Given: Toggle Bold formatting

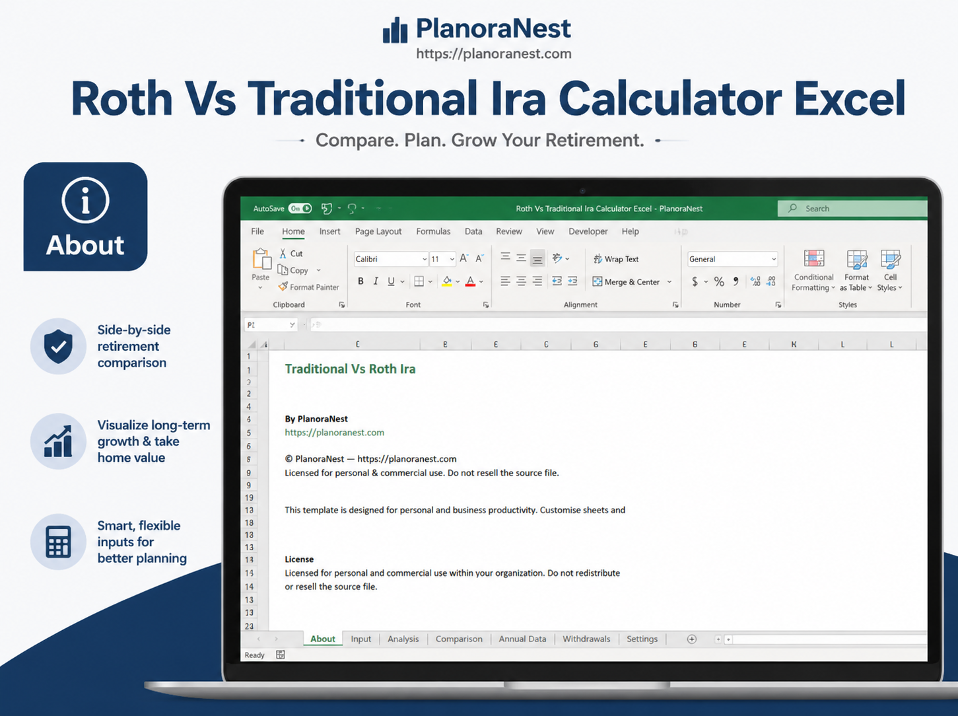Looking at the screenshot, I should (x=360, y=281).
